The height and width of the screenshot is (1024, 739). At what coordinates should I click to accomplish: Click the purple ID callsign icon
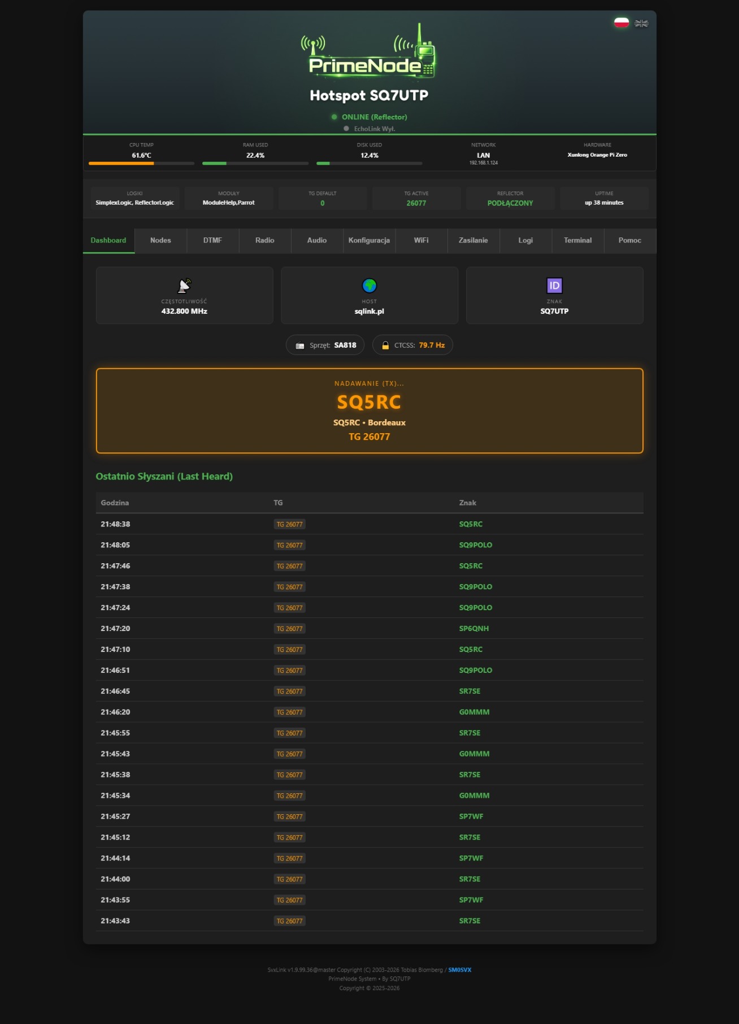click(554, 286)
